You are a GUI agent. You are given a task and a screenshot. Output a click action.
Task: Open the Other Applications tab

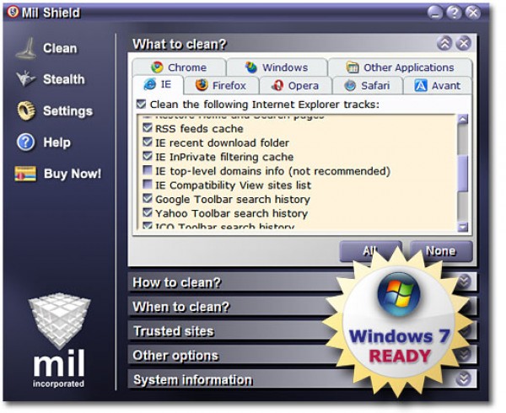[400, 67]
